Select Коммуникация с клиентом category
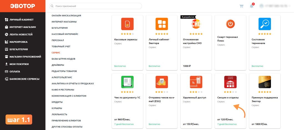This screenshot has width=294, height=130. click(69, 96)
